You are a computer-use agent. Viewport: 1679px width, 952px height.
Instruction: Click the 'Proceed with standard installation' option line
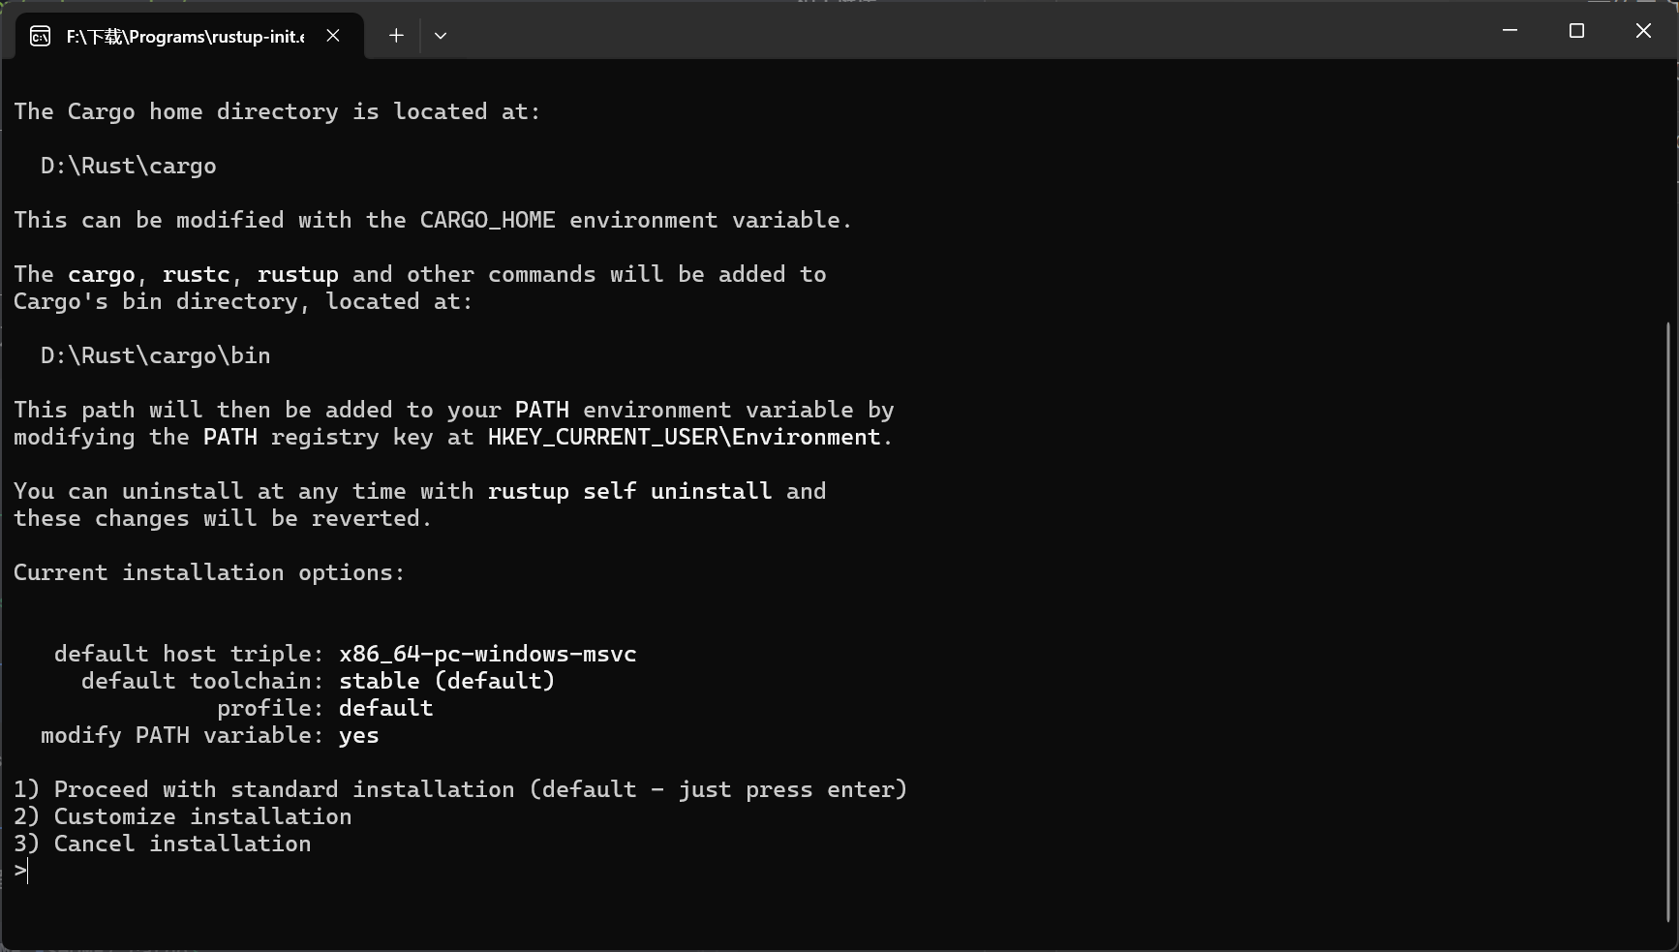point(461,789)
